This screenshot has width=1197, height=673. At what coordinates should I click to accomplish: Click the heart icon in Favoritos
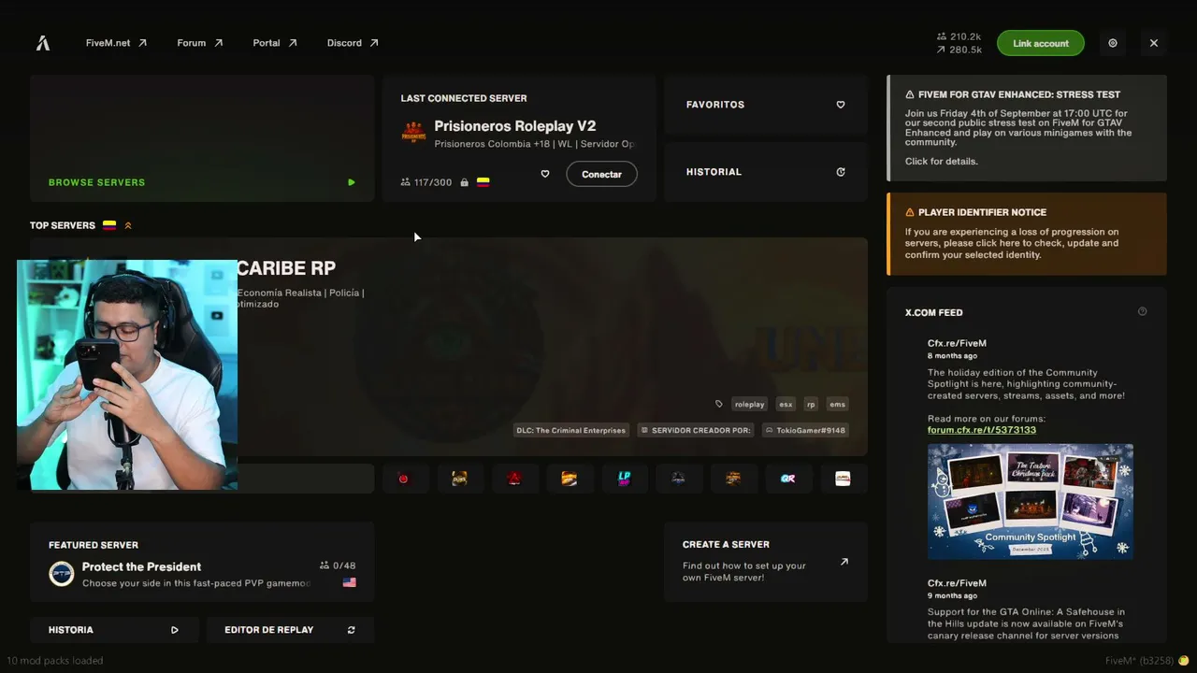(x=841, y=105)
